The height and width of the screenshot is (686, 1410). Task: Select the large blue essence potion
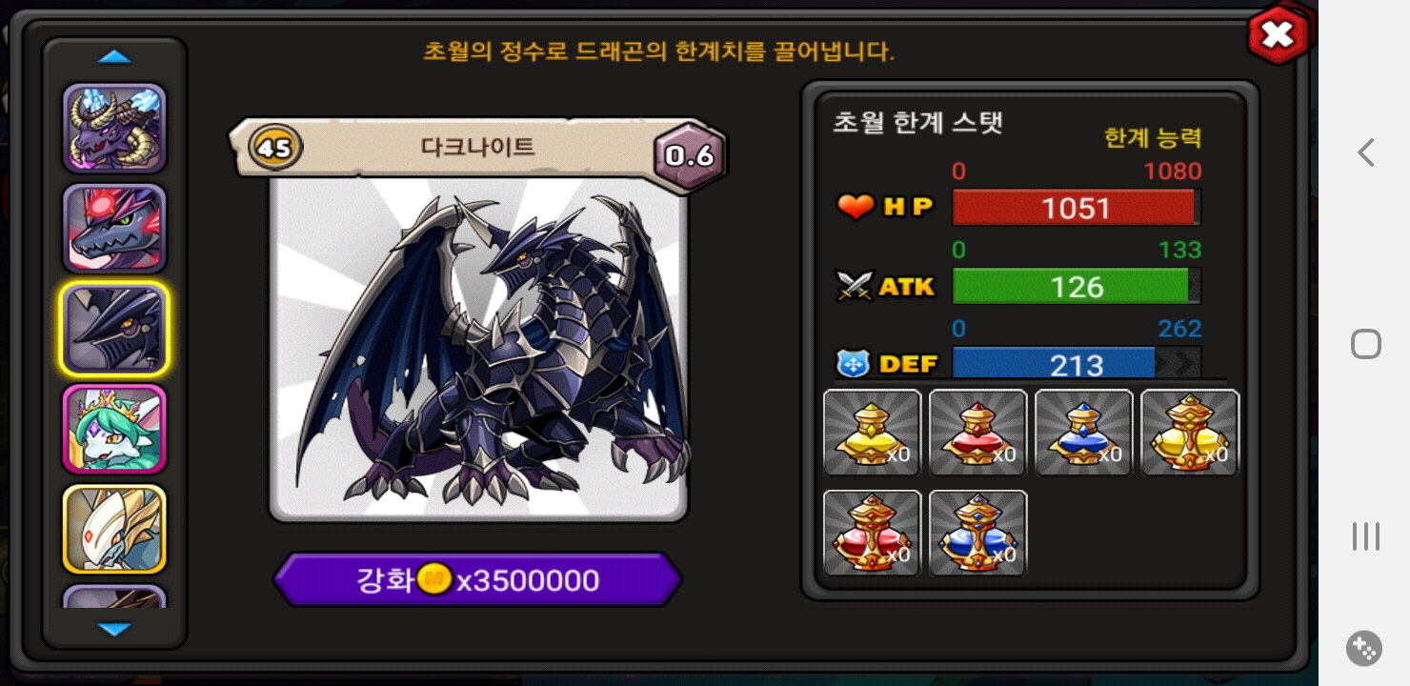click(x=977, y=533)
